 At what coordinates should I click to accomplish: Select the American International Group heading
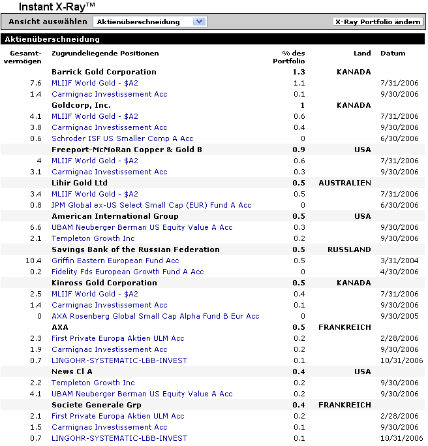click(x=115, y=216)
